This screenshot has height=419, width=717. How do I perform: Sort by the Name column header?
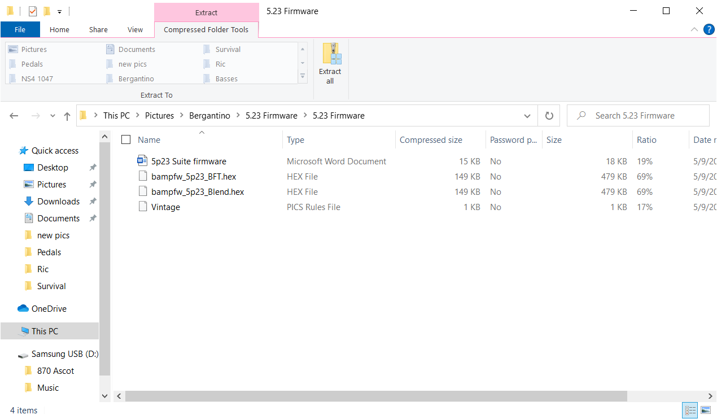(x=149, y=140)
